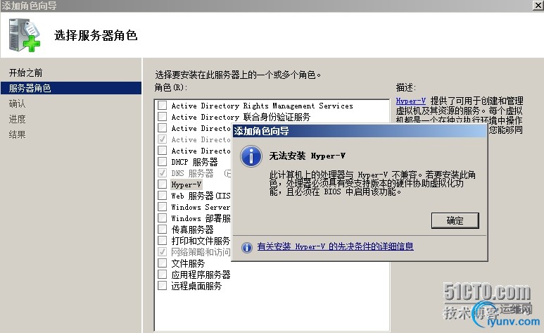Close the 添加角色向导 wizard window

(x=538, y=5)
